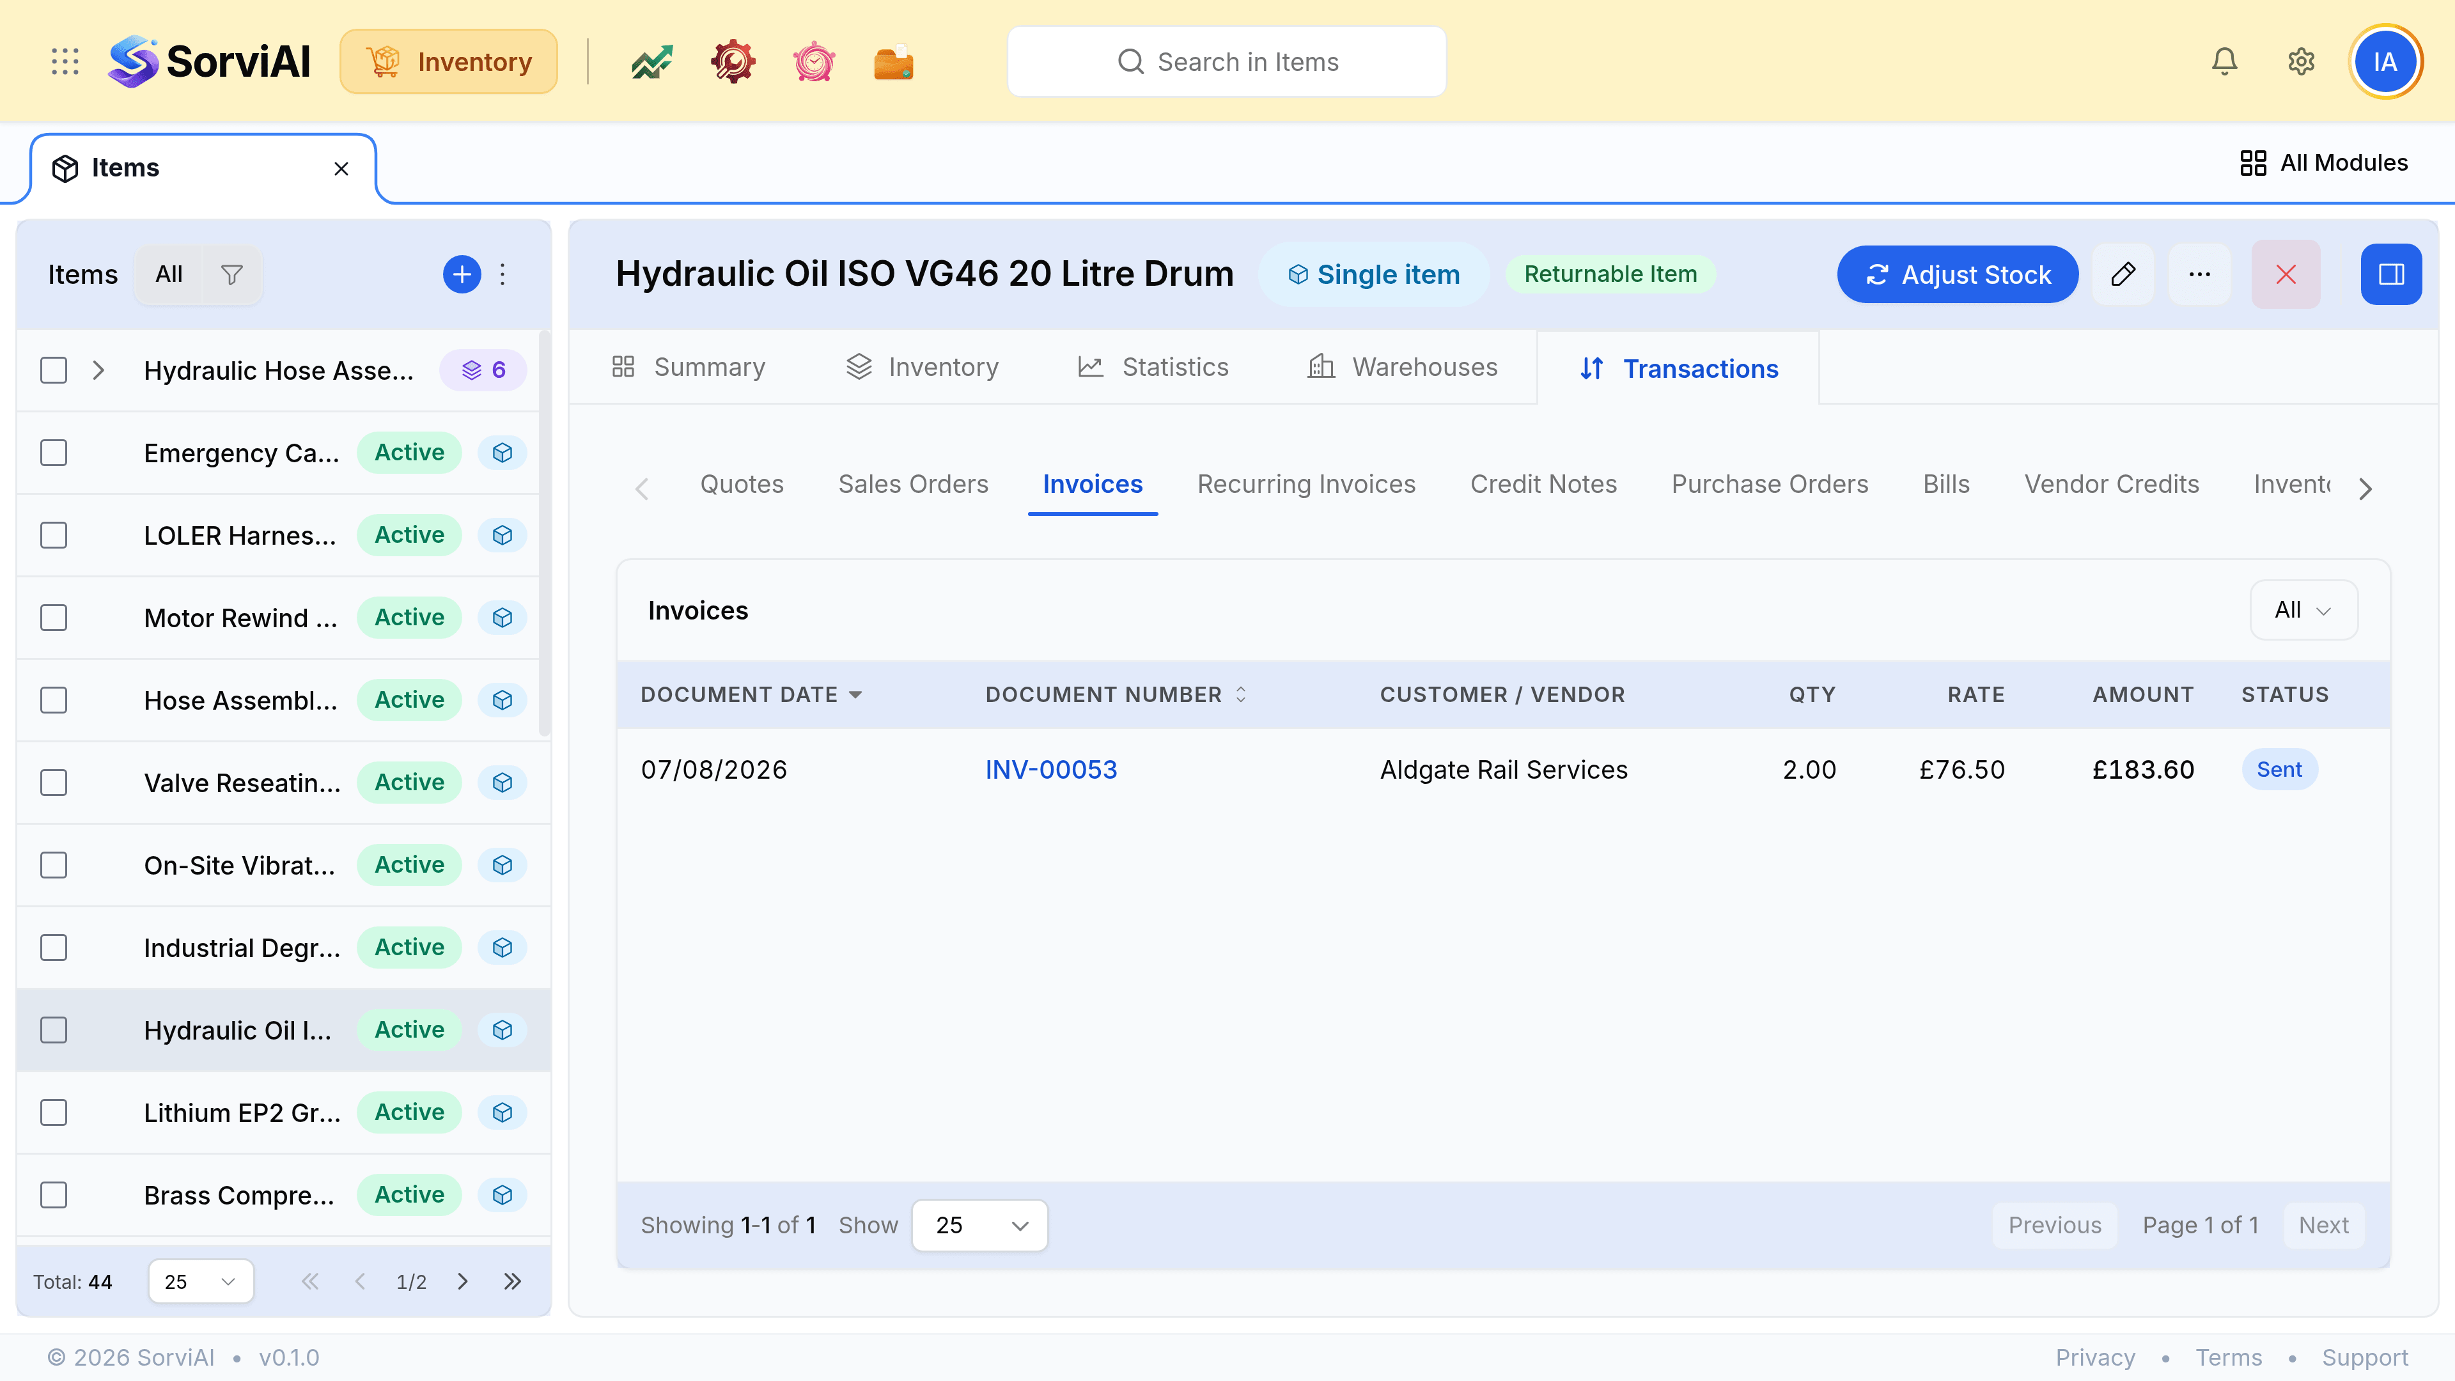Open the items list 25 per-page dropdown
This screenshot has width=2455, height=1381.
(201, 1281)
